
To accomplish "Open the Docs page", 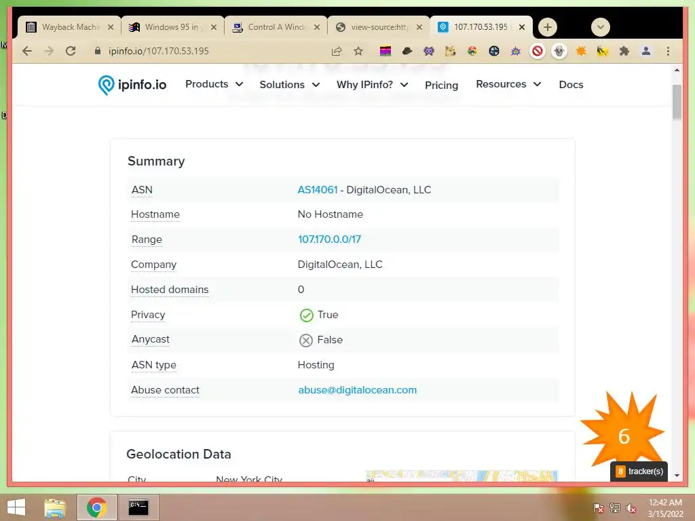I will 571,85.
